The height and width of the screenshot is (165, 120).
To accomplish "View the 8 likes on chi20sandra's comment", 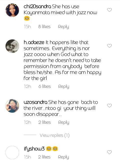I will [44, 27].
